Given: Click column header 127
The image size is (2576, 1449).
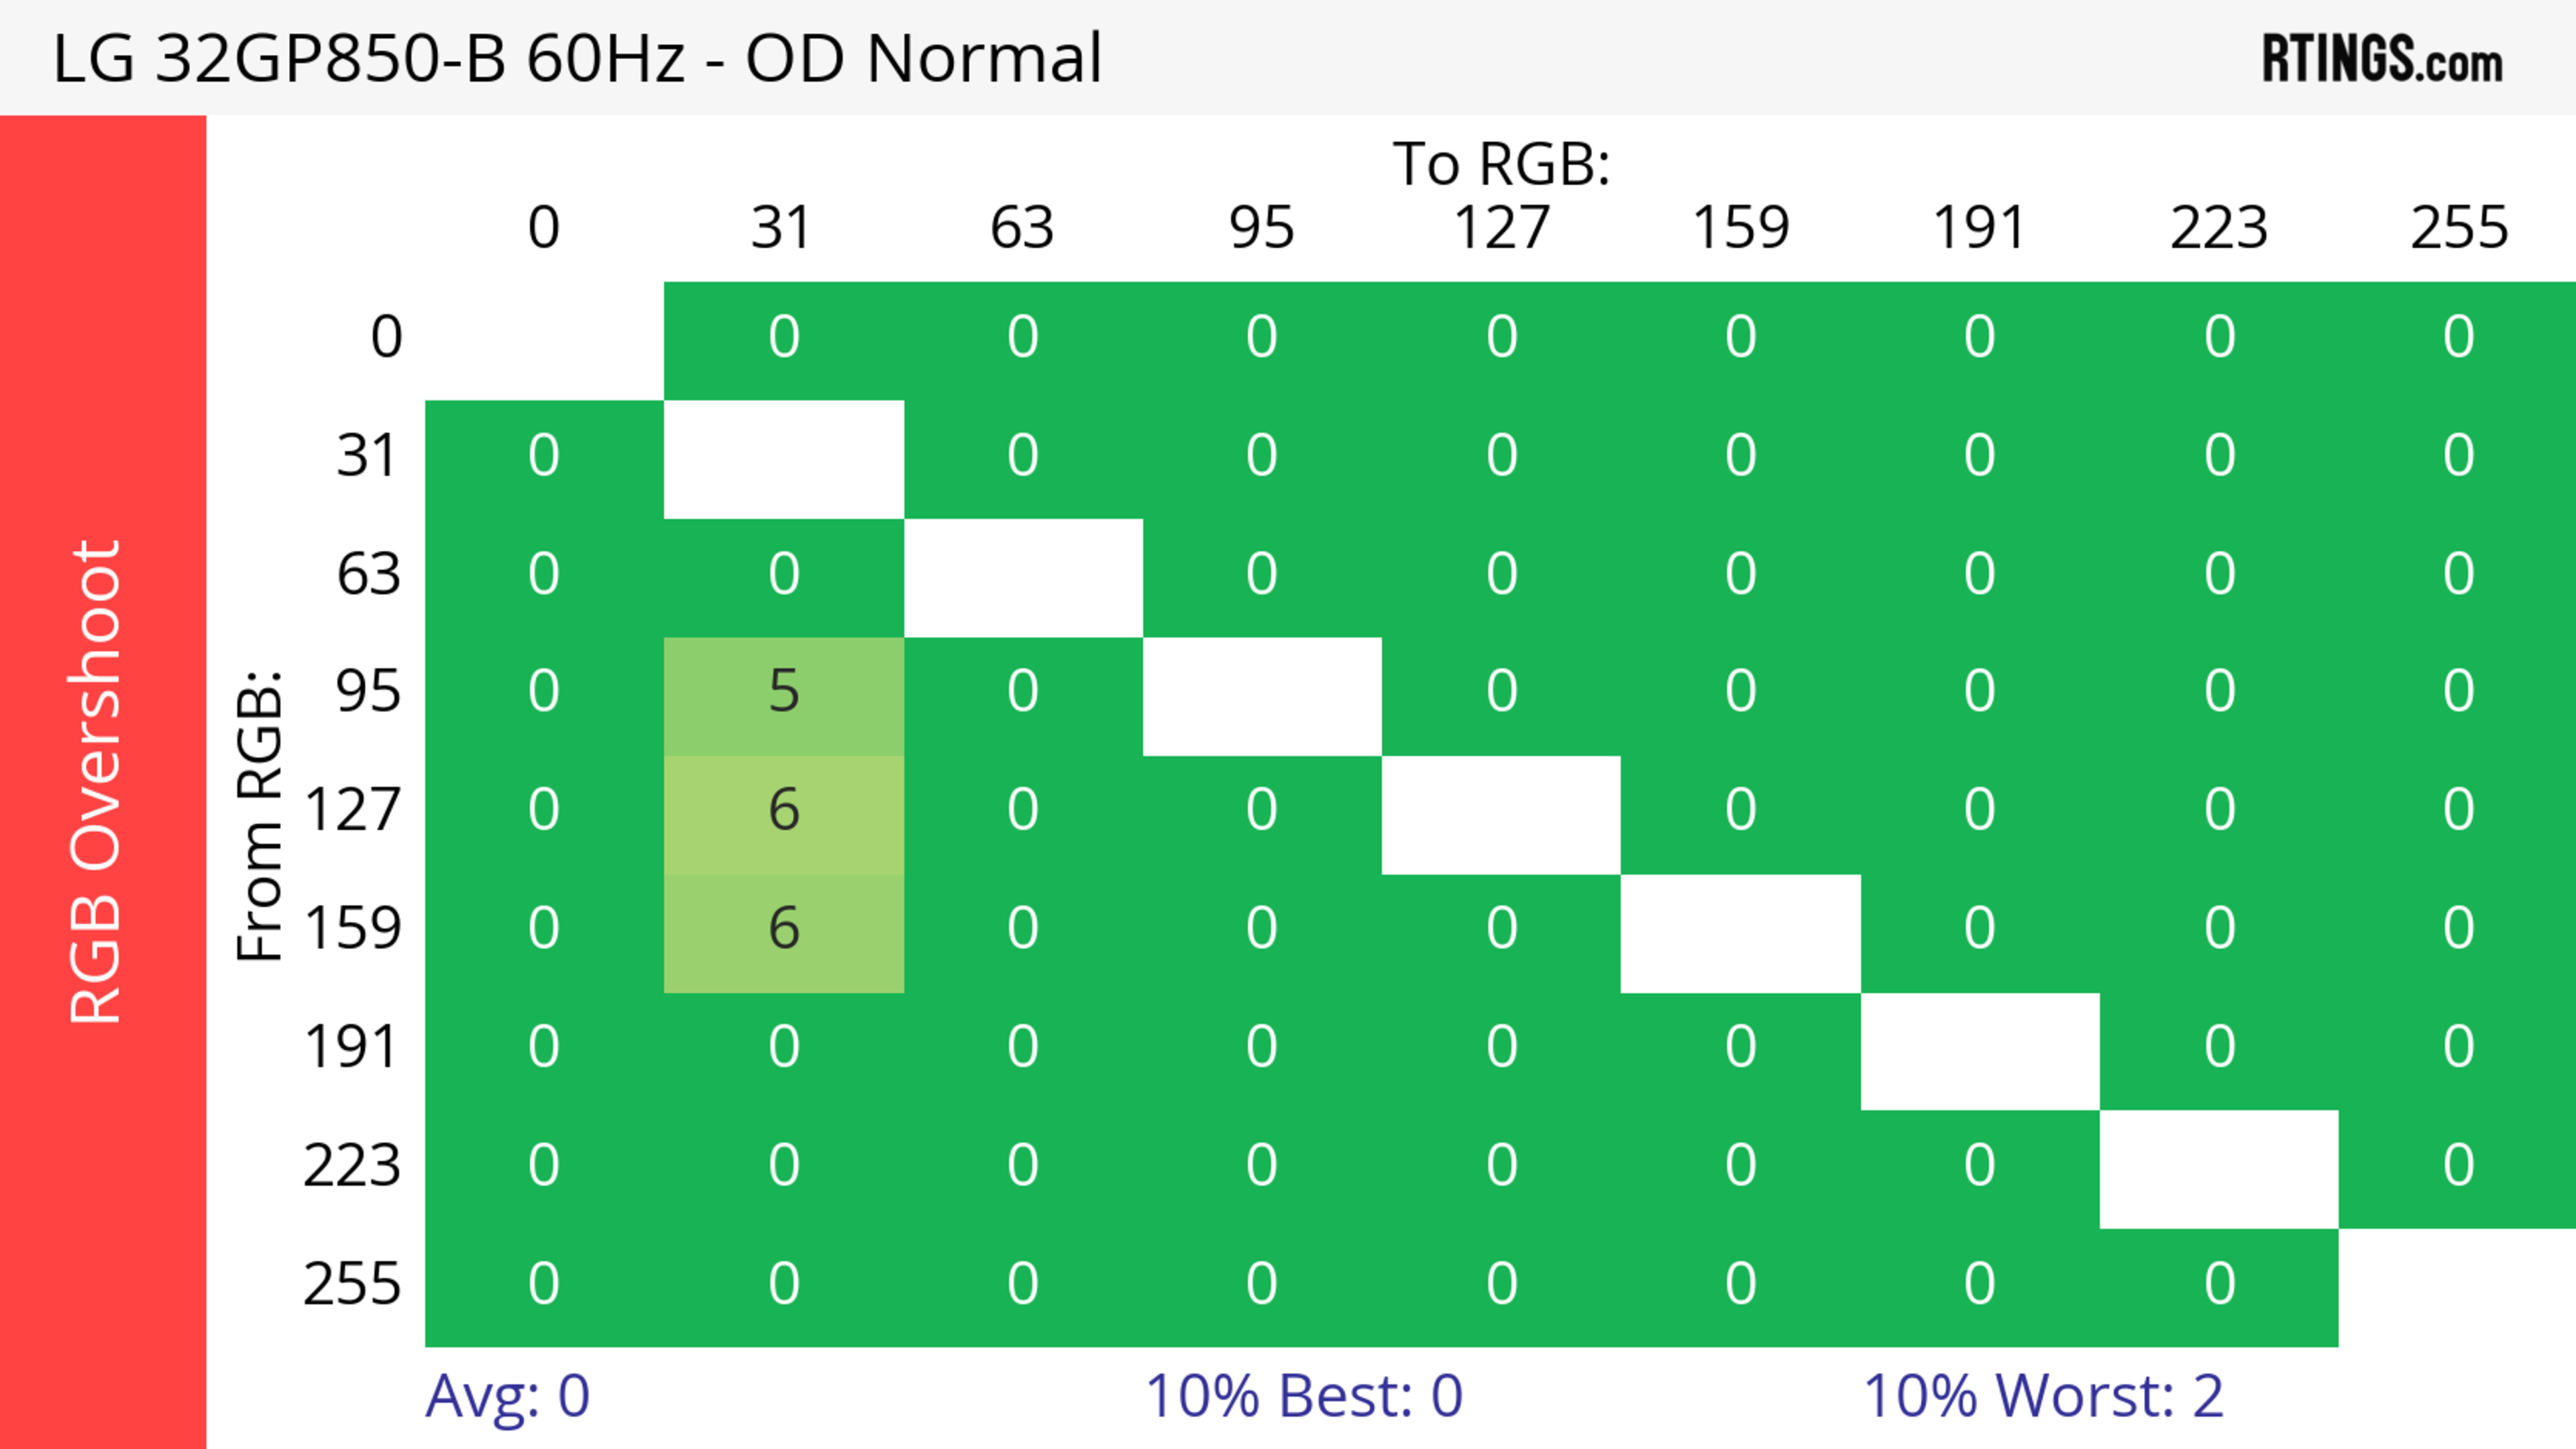Looking at the screenshot, I should coord(1501,228).
